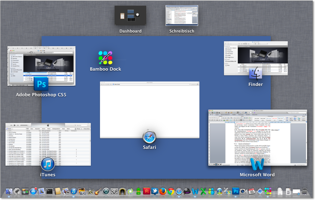Screen dimensions: 315x200
Task: Switch to the Schreibtisch desktop space
Action: pos(182,16)
